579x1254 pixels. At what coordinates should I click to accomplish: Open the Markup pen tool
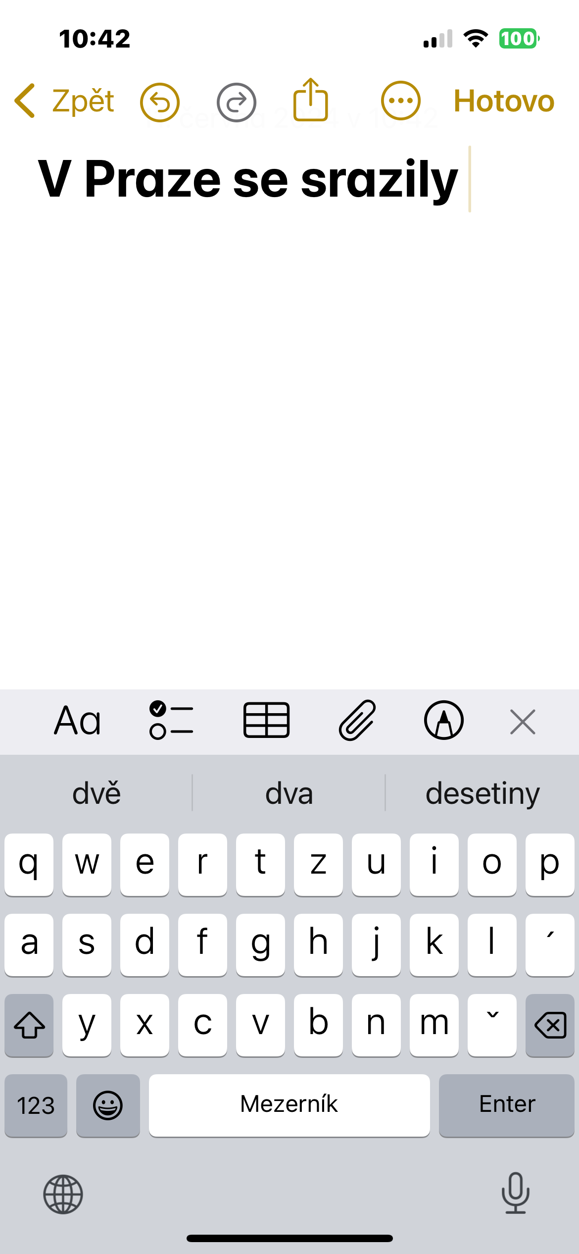(444, 720)
